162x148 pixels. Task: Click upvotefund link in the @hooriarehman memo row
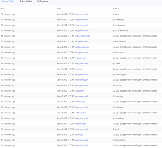[82, 30]
